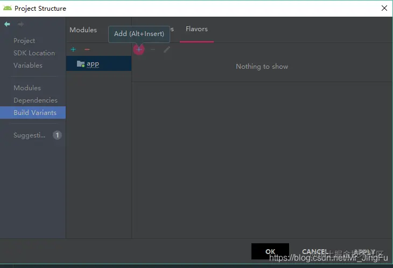Open the SDK Location section
This screenshot has height=268, width=393.
click(x=34, y=53)
